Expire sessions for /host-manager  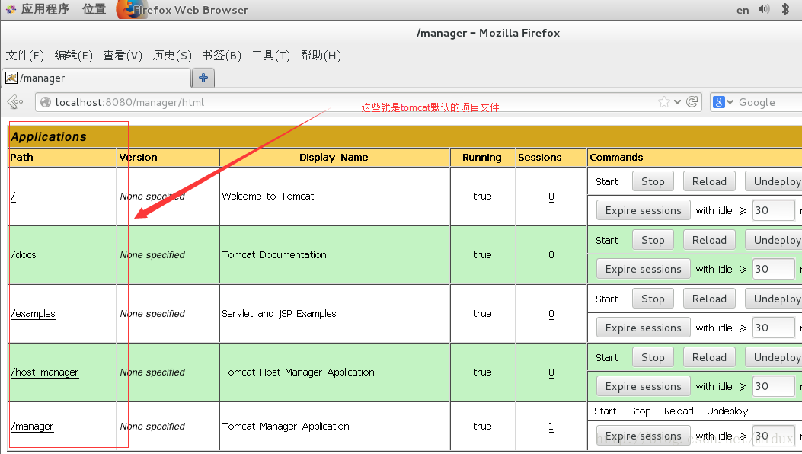click(x=643, y=386)
